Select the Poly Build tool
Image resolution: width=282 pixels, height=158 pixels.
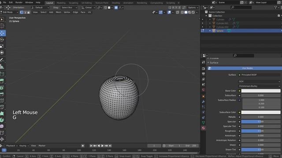[x=2, y=113]
